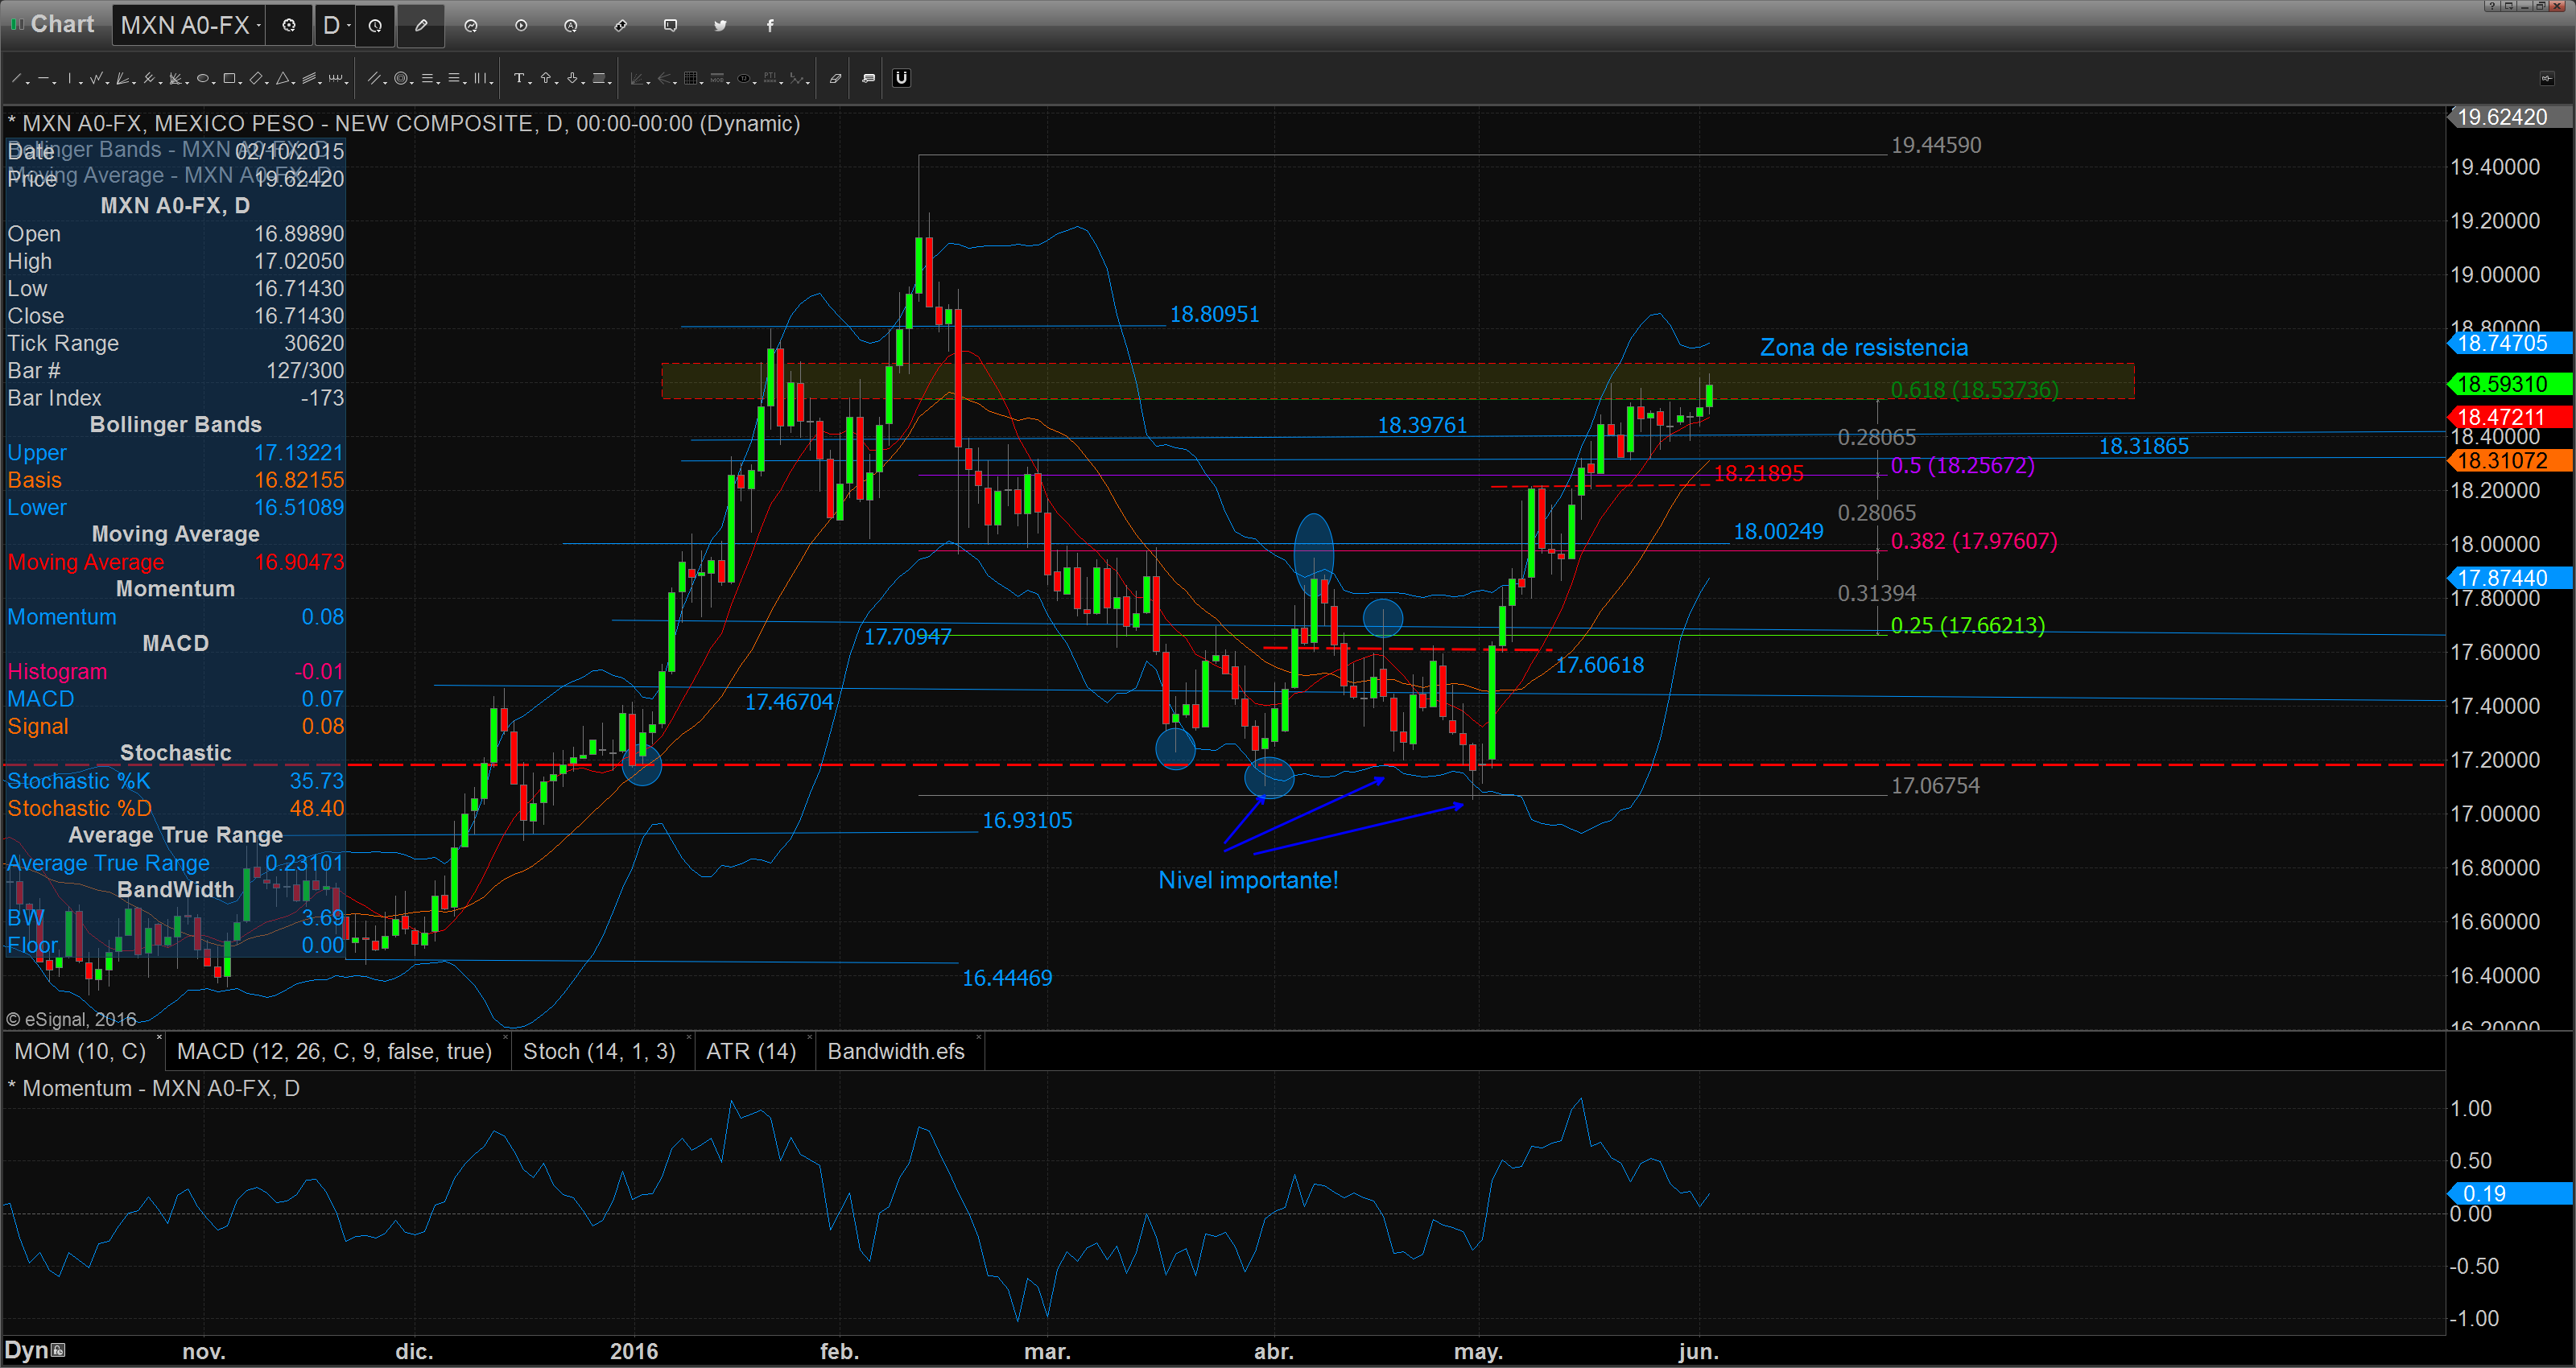Select the rectangle drawing tool
This screenshot has height=1368, width=2576.
229,78
